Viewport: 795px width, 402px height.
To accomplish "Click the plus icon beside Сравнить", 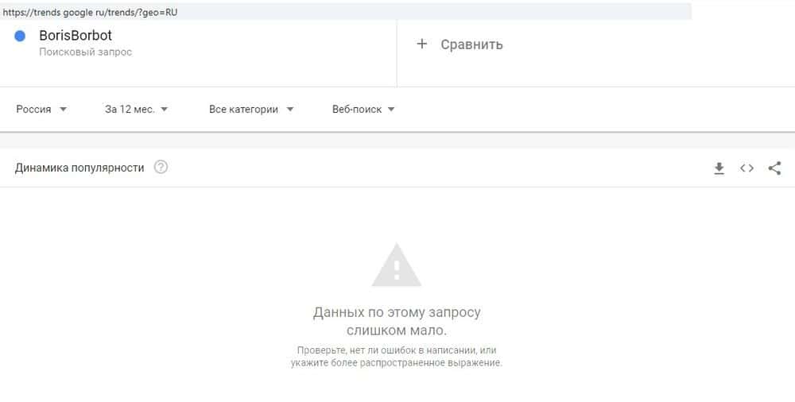I will 422,44.
